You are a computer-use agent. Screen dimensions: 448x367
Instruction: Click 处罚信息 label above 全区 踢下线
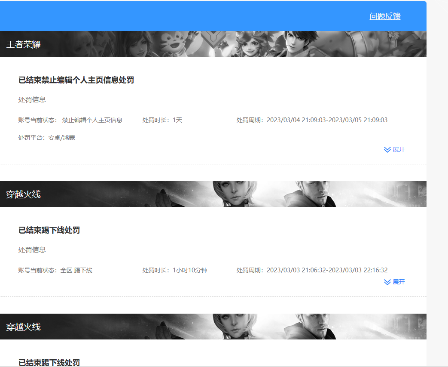pos(32,250)
